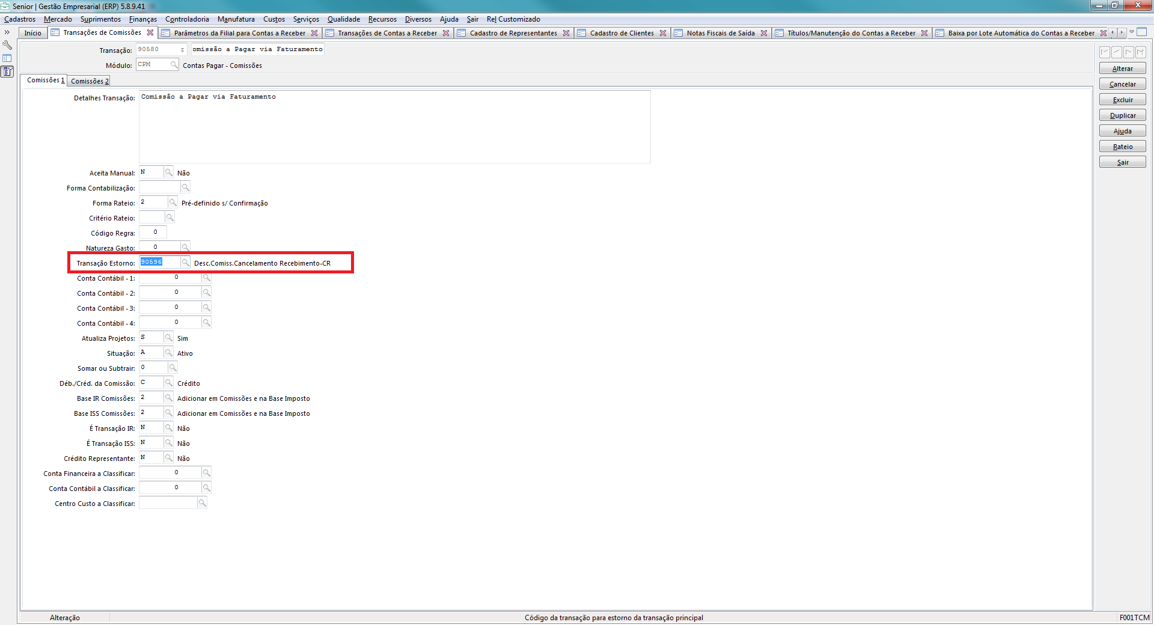Image resolution: width=1154 pixels, height=625 pixels.
Task: Click the wrench tools icon in the left sidebar
Action: click(7, 45)
